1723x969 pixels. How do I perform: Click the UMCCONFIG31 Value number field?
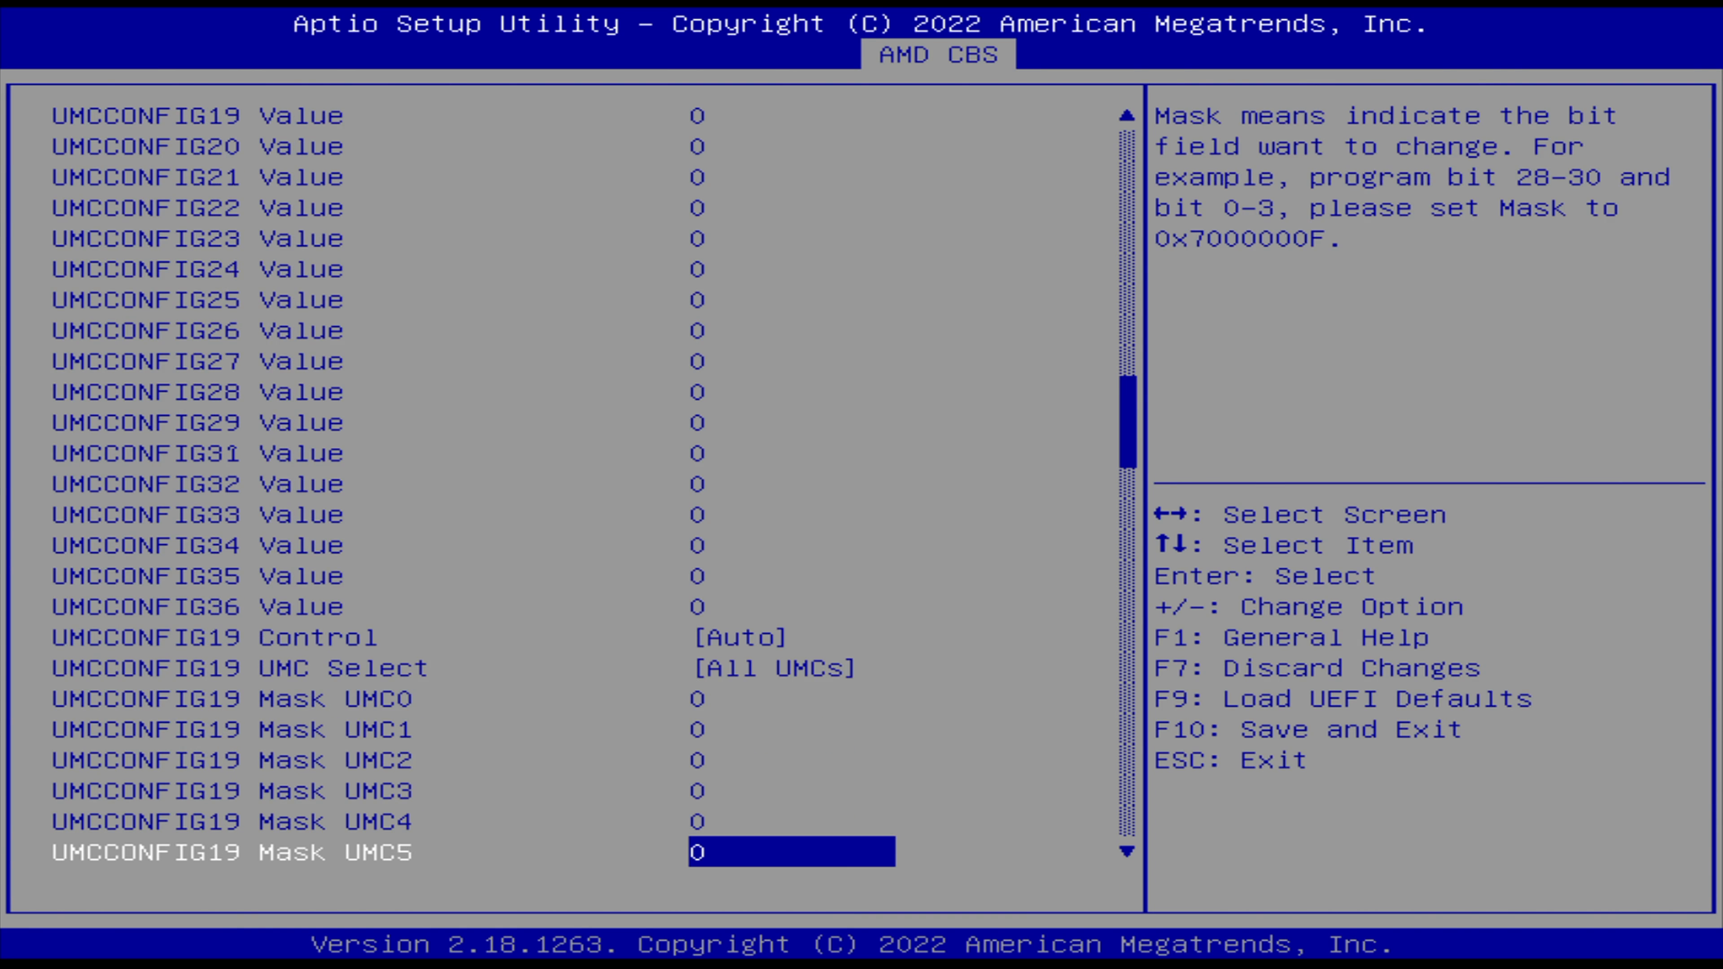pyautogui.click(x=697, y=454)
